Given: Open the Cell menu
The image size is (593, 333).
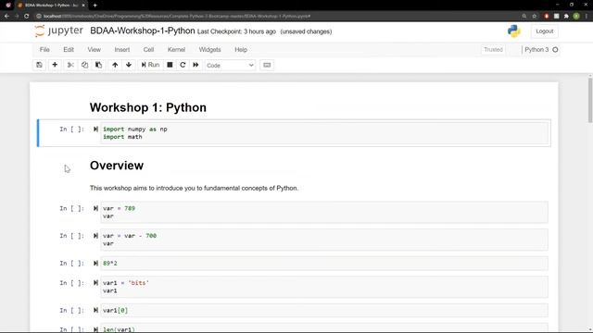Looking at the screenshot, I should (x=148, y=49).
